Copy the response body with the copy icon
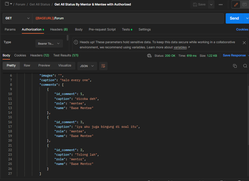Viewport: 249px width, 181px height. (x=235, y=66)
